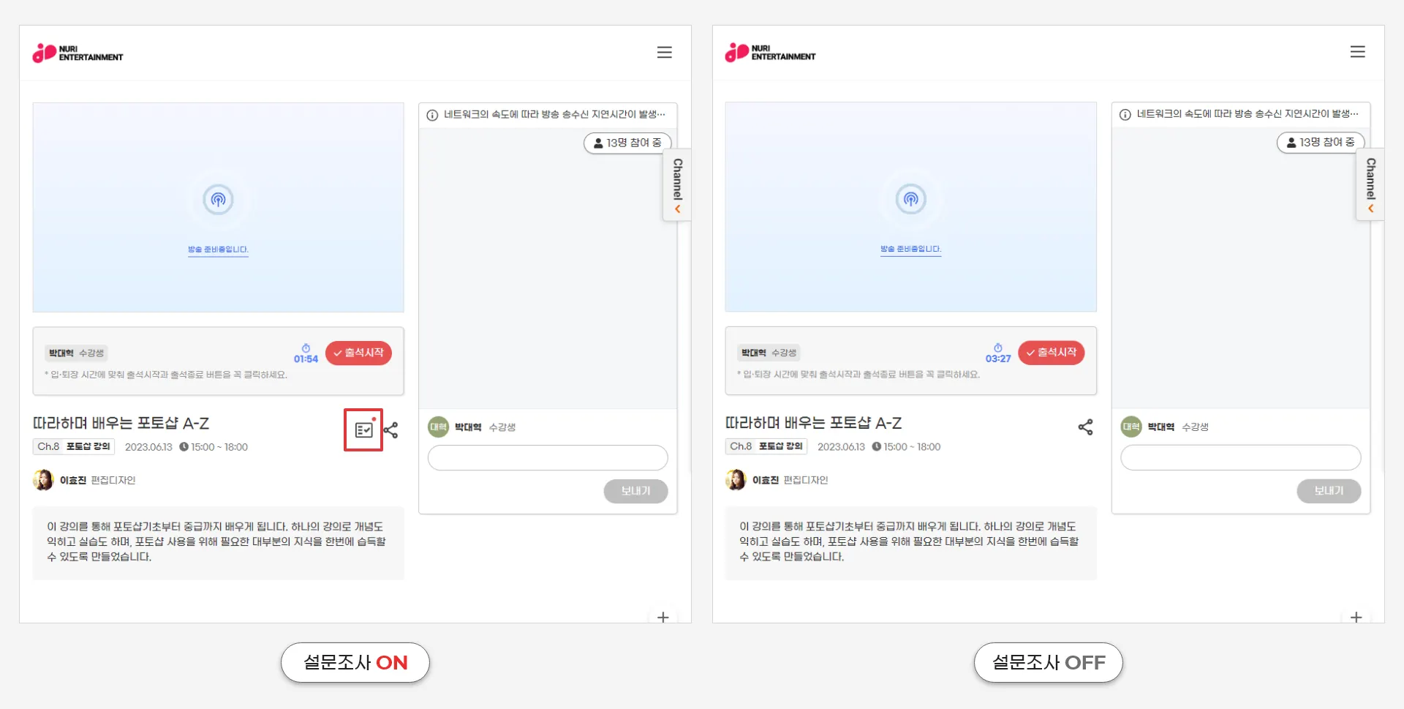Send message with 보내기 button in left chat
The width and height of the screenshot is (1404, 709).
[635, 491]
